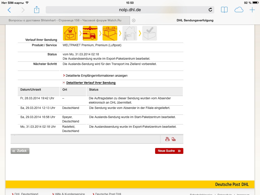The image size is (260, 195).
Task: Select the Sa, 29.03.2014 12:13 Uhr entry
Action: 38,108
